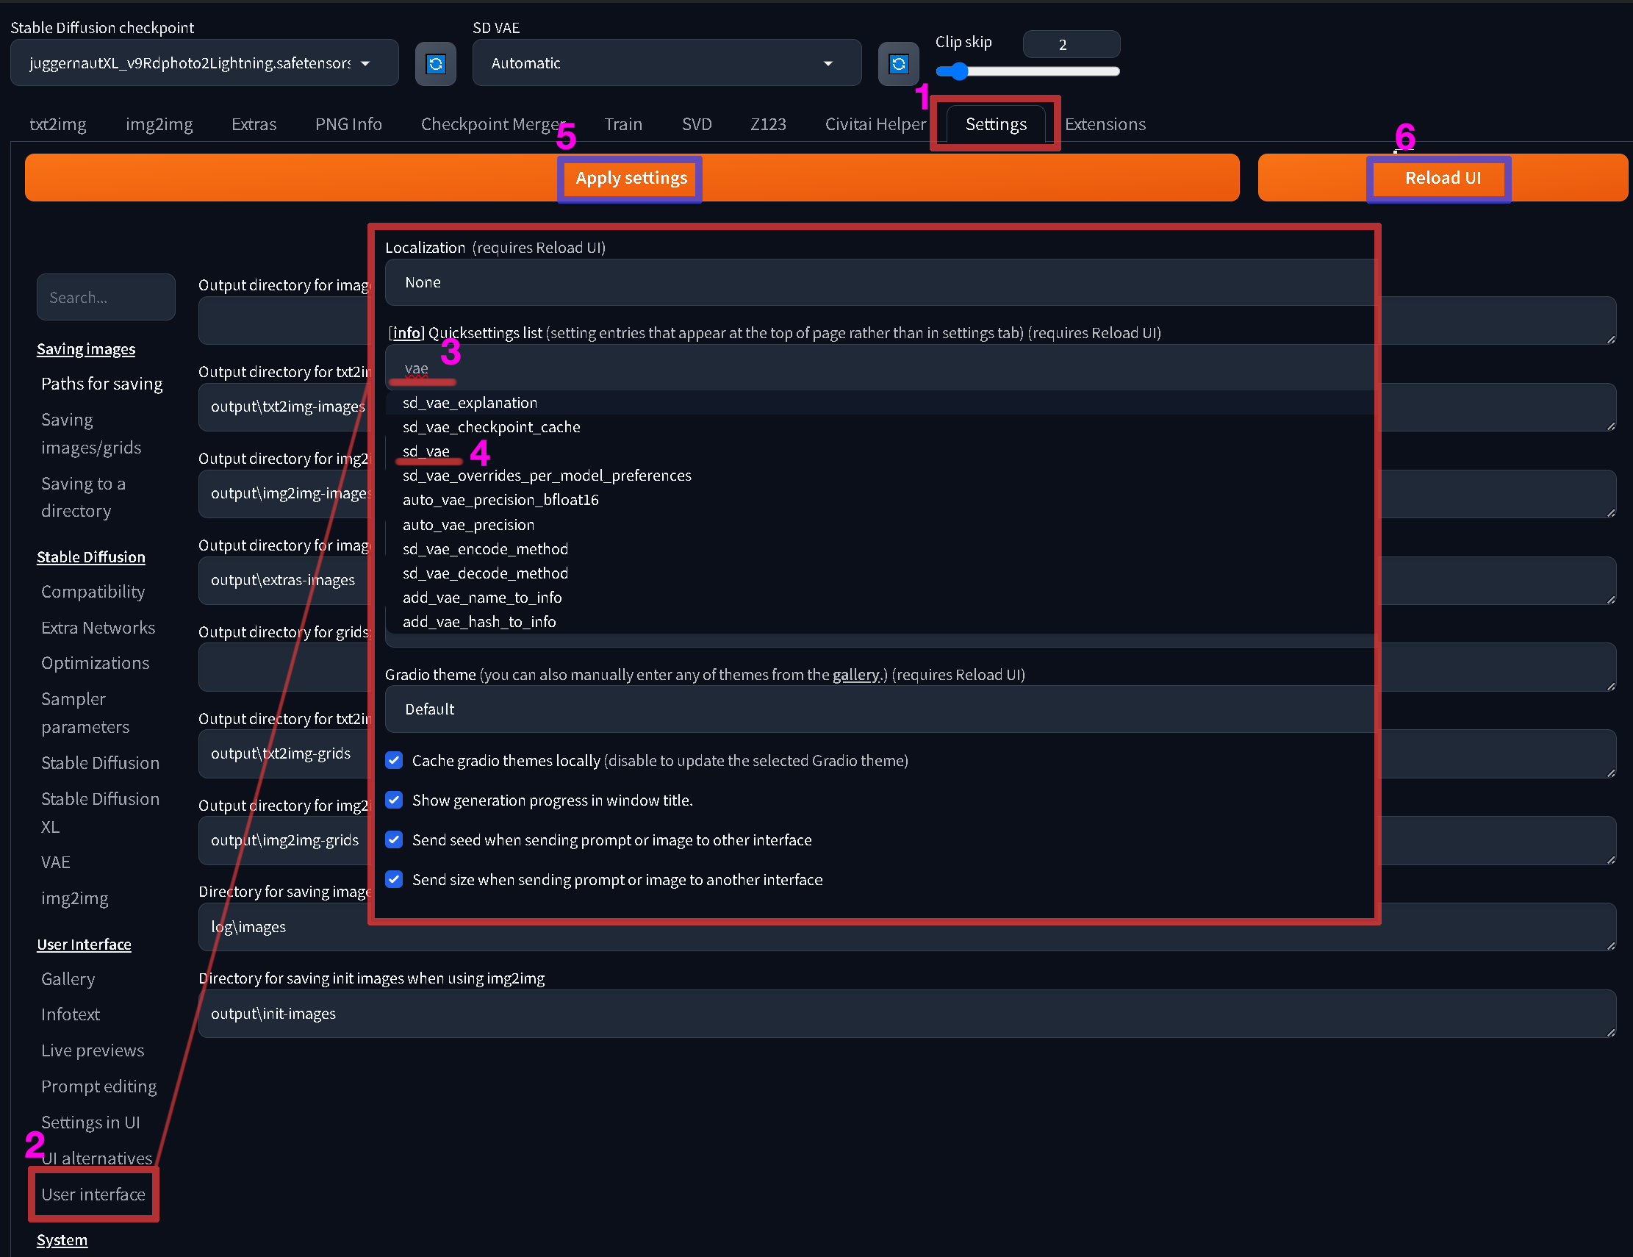The image size is (1633, 1257).
Task: Click the settings Search field
Action: click(x=105, y=298)
